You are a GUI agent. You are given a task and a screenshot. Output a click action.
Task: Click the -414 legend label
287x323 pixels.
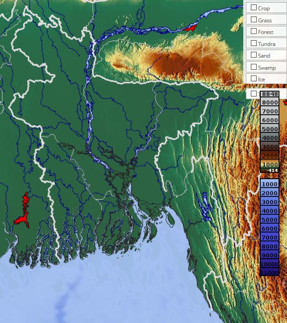pyautogui.click(x=272, y=171)
